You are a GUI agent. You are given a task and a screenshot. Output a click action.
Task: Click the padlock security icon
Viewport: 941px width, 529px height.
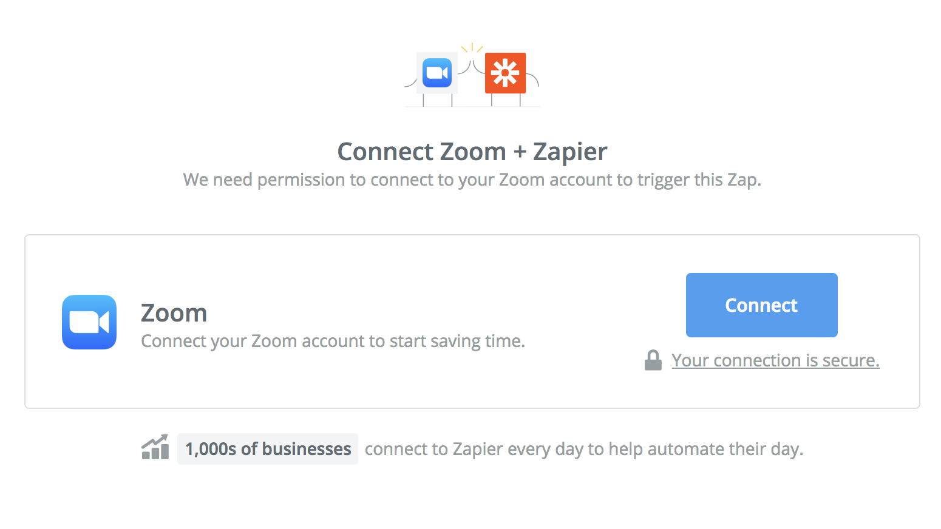653,360
